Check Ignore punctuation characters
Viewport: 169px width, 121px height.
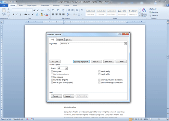point(99,80)
